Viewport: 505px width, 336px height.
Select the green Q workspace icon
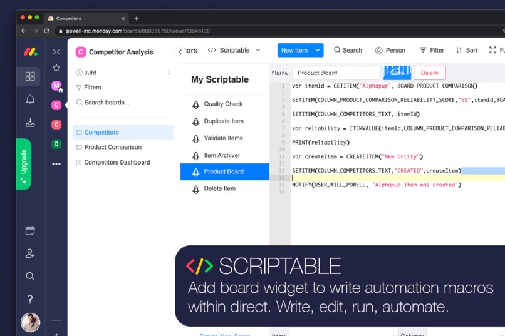[x=56, y=144]
